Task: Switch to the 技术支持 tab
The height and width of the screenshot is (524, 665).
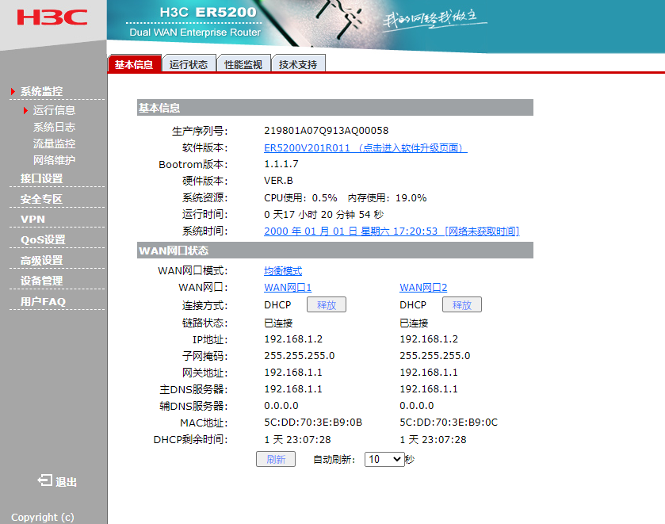Action: point(298,64)
